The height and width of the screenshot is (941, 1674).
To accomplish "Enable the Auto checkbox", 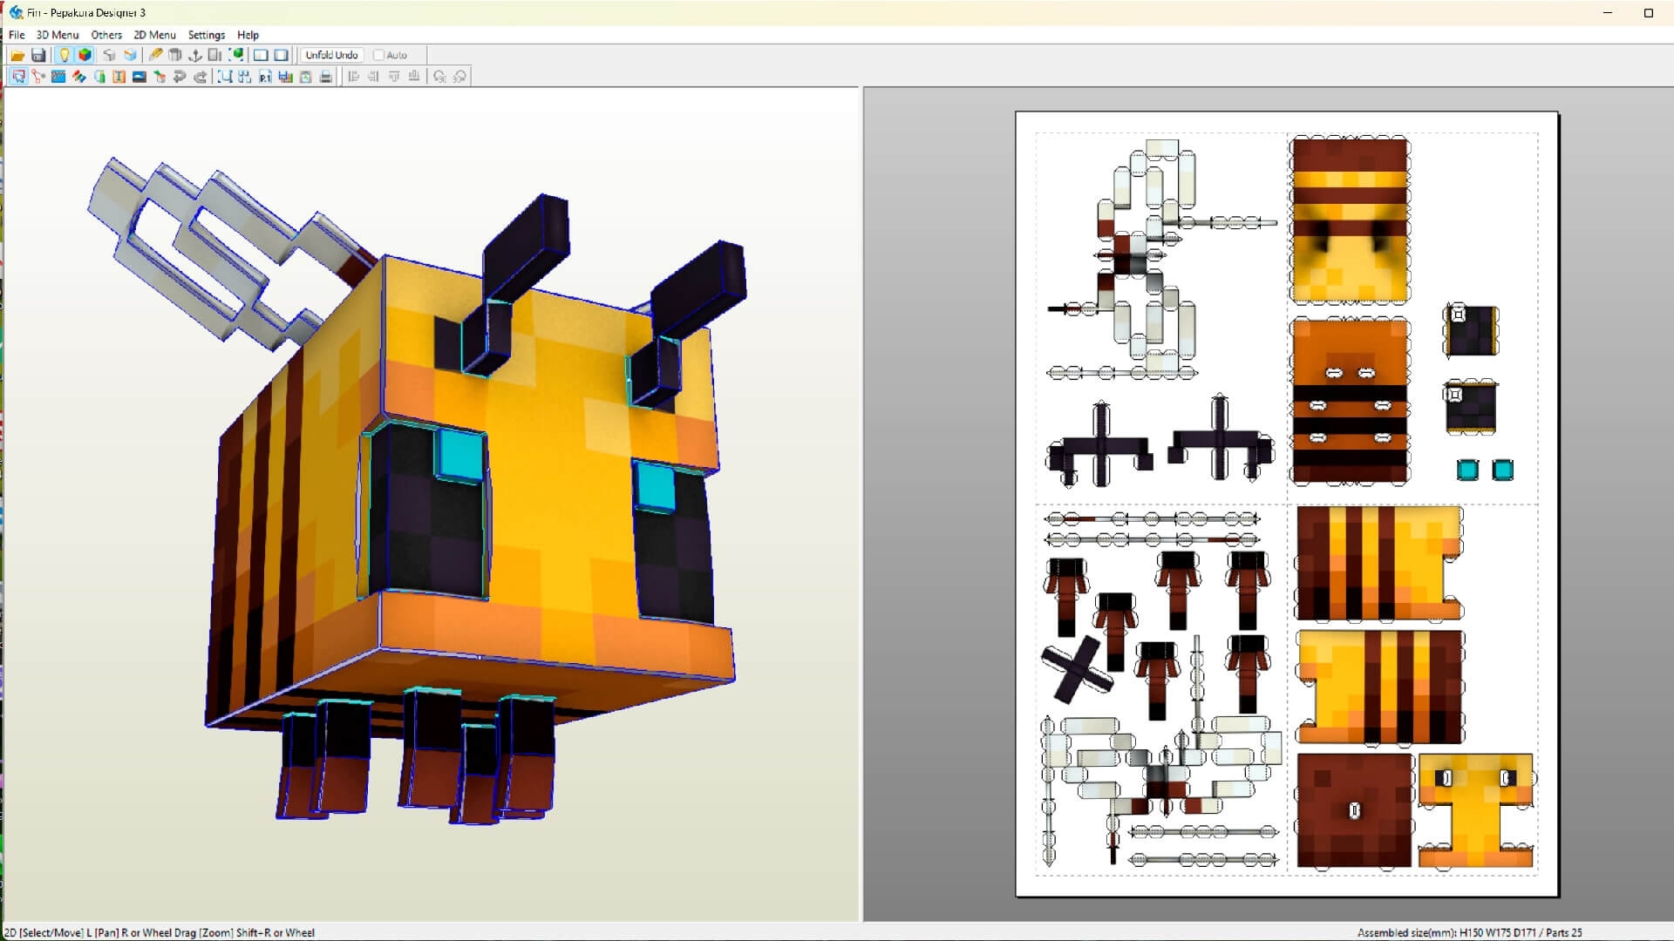I will coord(378,55).
